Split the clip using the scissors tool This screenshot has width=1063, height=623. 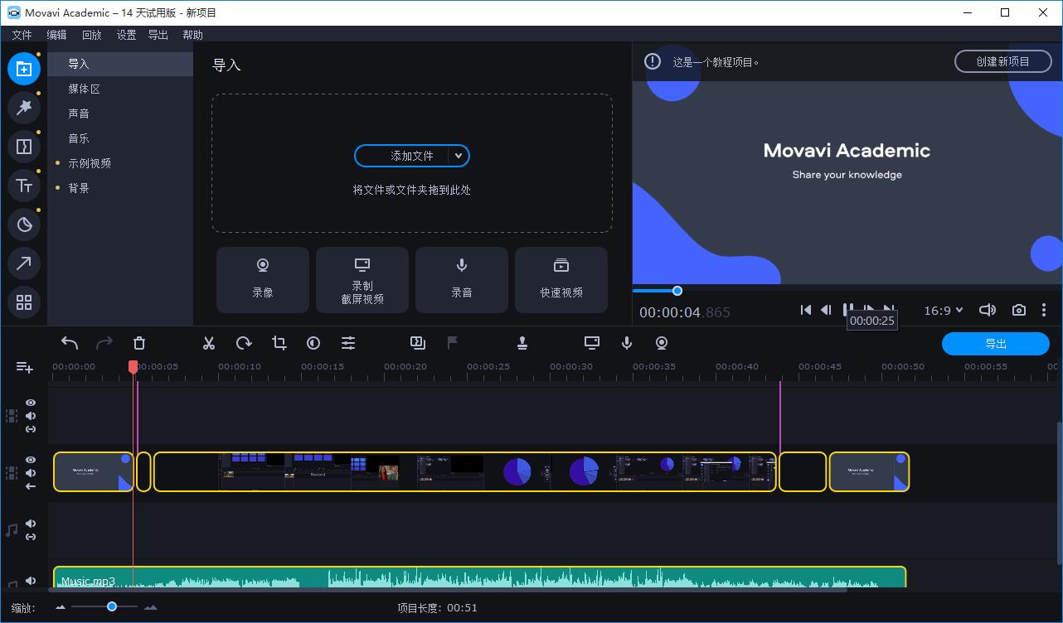tap(209, 343)
